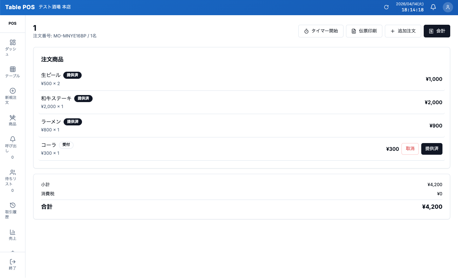
Task: Click the 受付 status badge for コーラ
Action: [66, 145]
